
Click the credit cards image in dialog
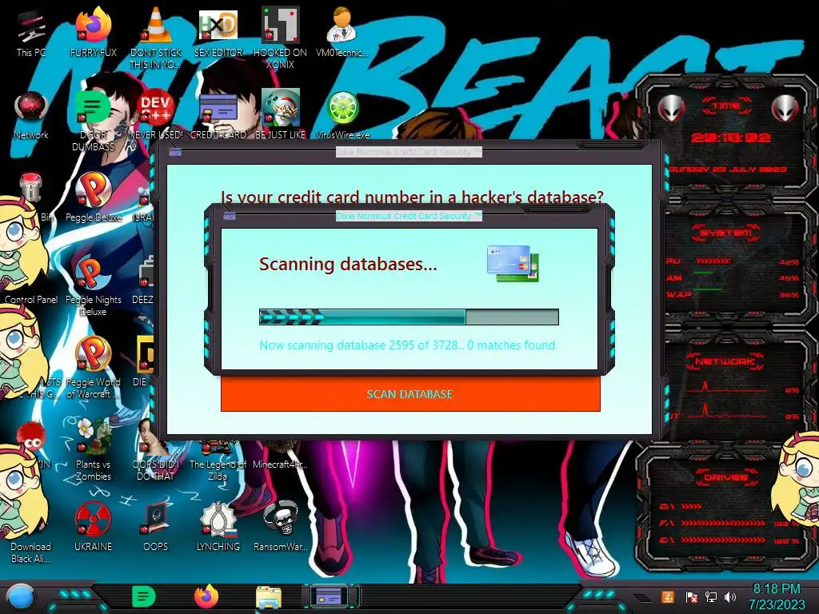513,264
